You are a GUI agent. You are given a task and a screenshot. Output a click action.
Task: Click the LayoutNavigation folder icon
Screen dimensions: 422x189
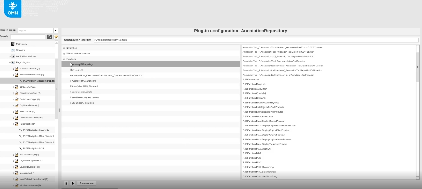tap(17, 167)
